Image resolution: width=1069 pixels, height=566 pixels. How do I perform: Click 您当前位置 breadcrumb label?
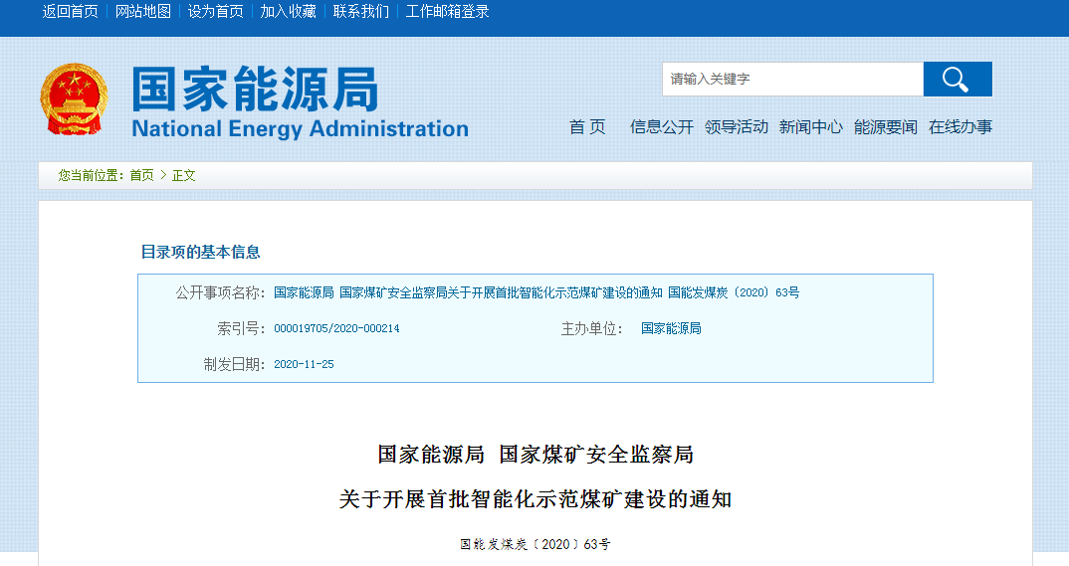tap(91, 176)
